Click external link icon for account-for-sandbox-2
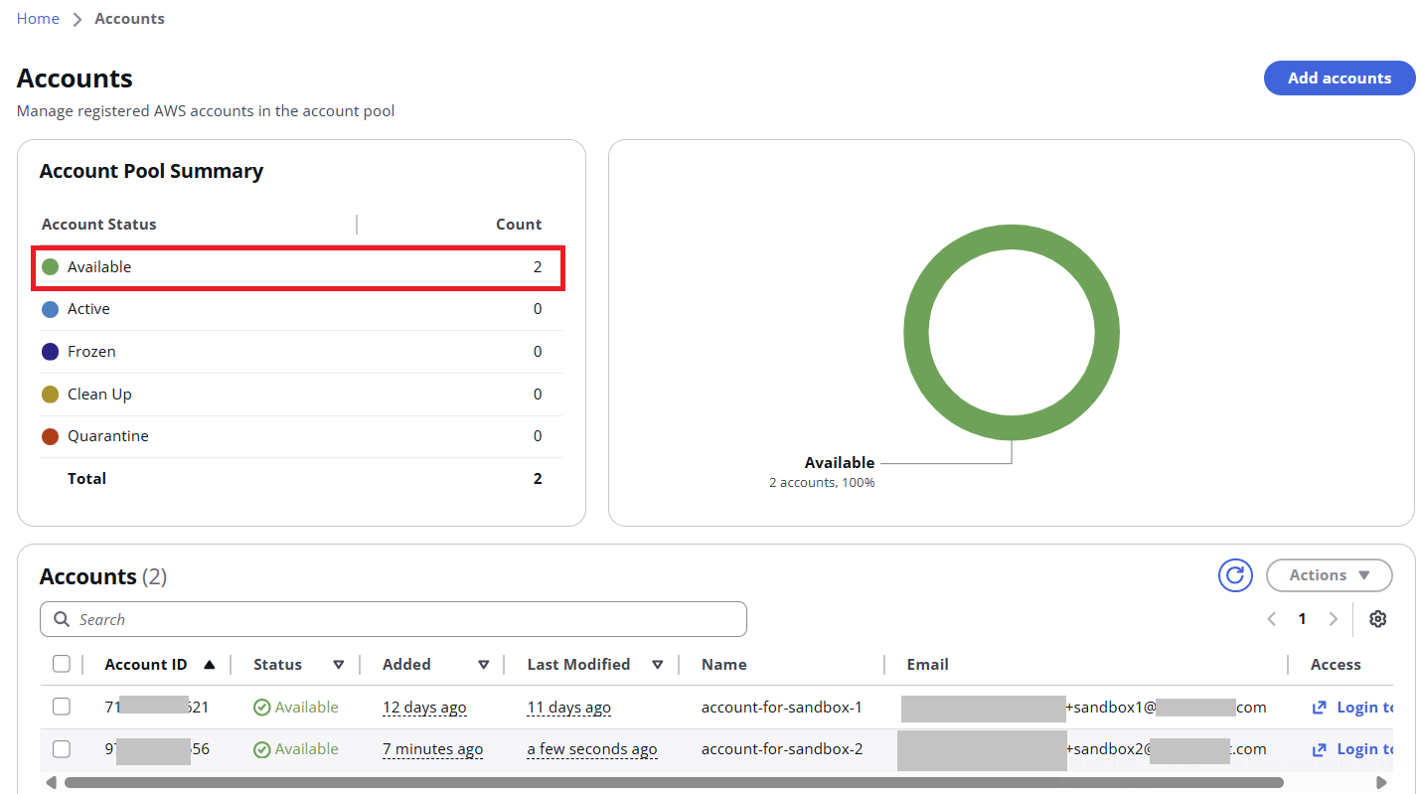This screenshot has width=1420, height=794. click(x=1320, y=750)
